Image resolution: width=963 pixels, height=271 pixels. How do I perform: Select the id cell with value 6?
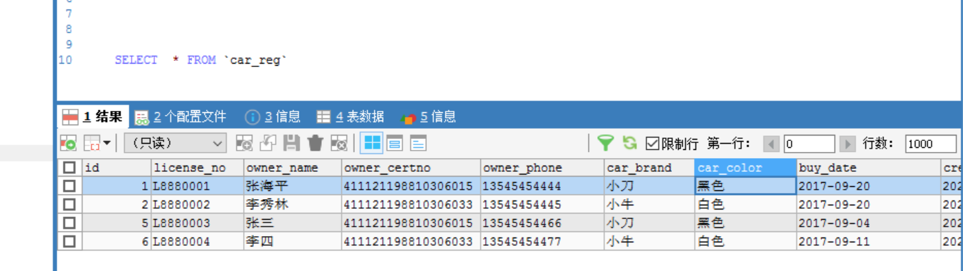[117, 242]
